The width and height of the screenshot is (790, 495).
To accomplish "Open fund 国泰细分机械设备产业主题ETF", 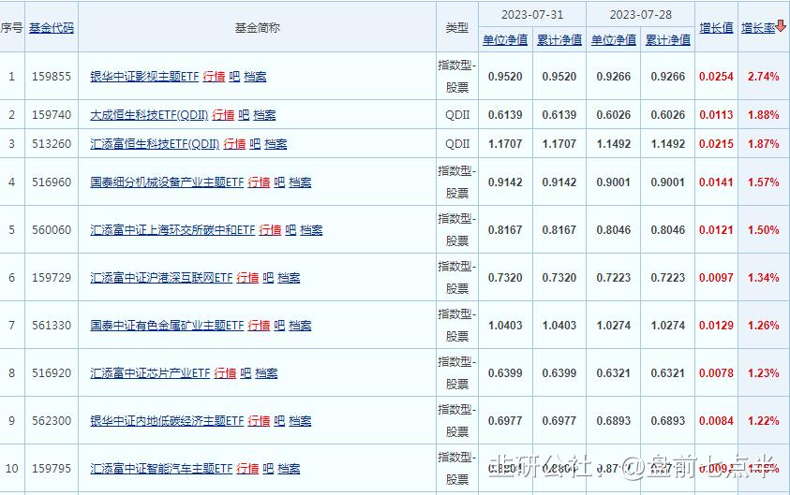I will (x=167, y=182).
